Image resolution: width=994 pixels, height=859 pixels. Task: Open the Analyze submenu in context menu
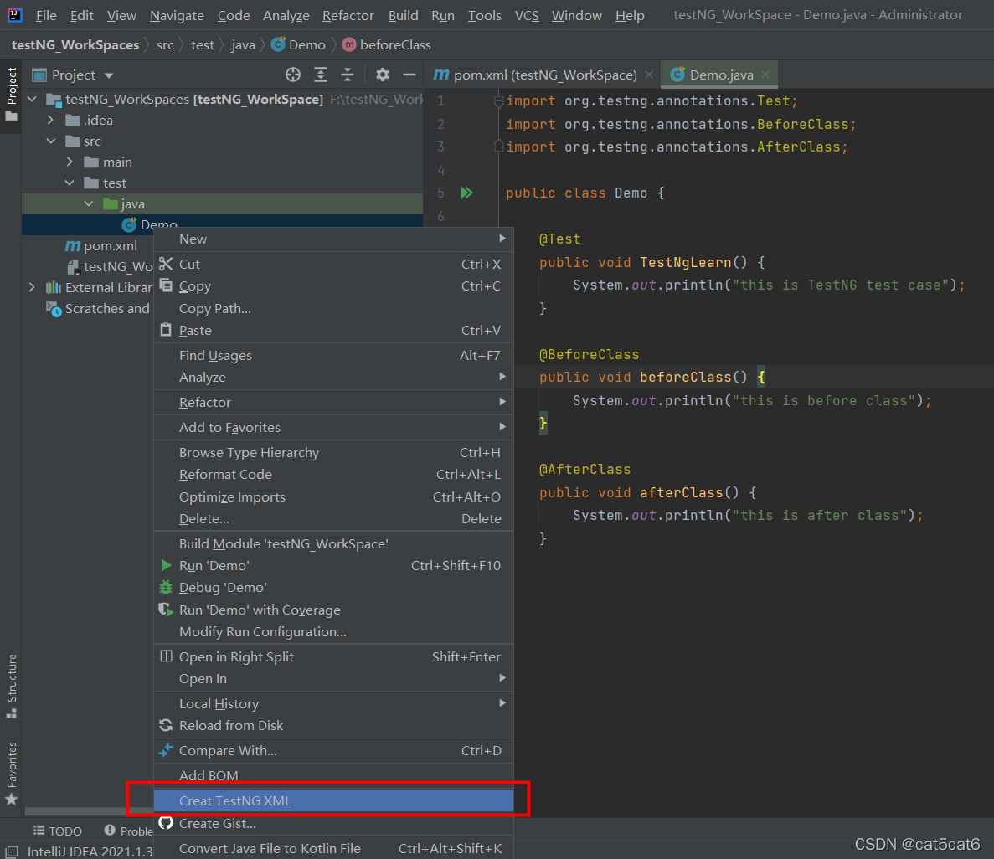[x=333, y=378]
